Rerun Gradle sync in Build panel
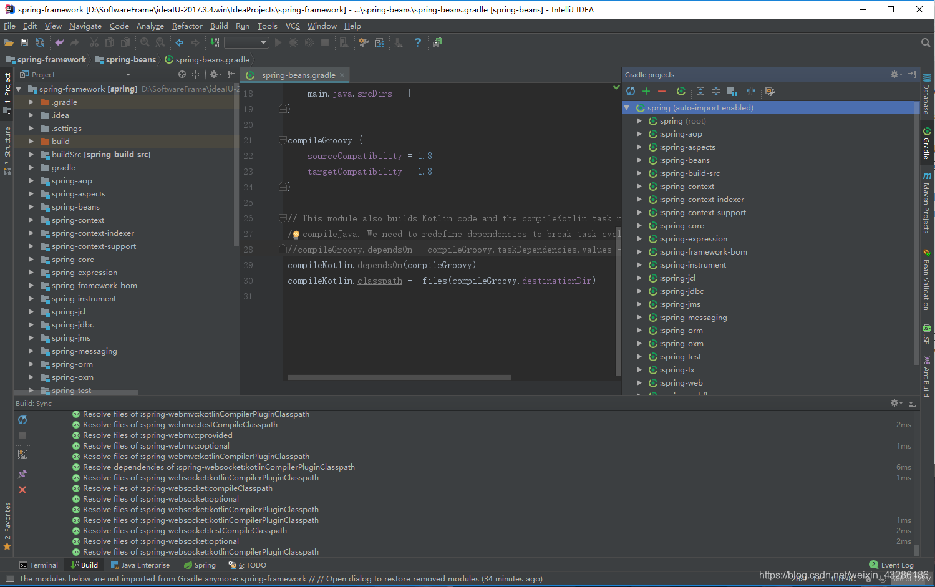 coord(22,420)
